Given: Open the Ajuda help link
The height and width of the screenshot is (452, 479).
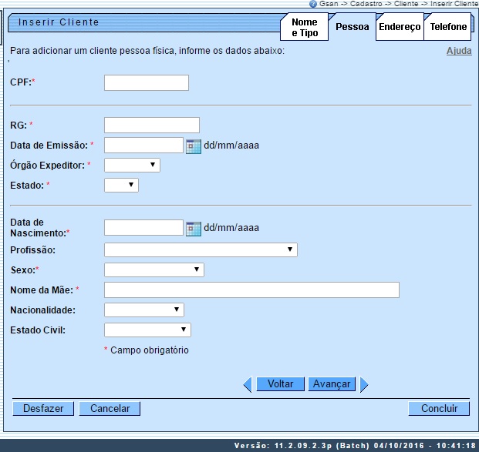Looking at the screenshot, I should (459, 51).
